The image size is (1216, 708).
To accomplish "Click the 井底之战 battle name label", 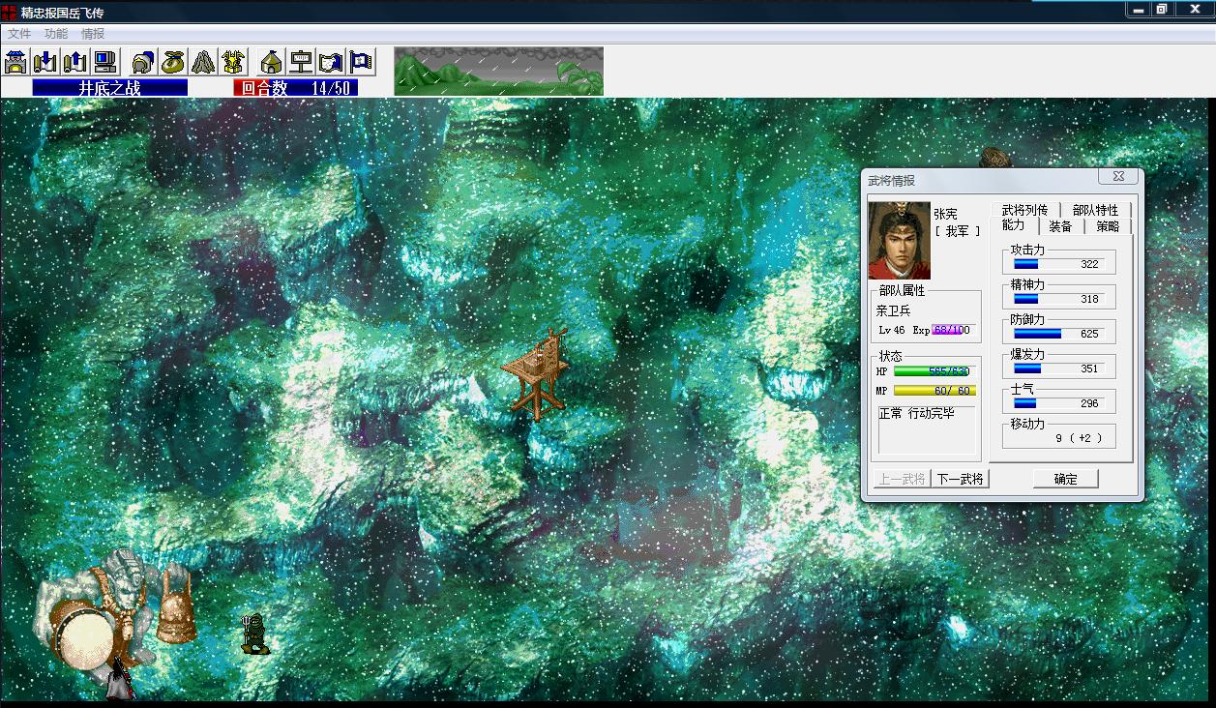I will (109, 88).
